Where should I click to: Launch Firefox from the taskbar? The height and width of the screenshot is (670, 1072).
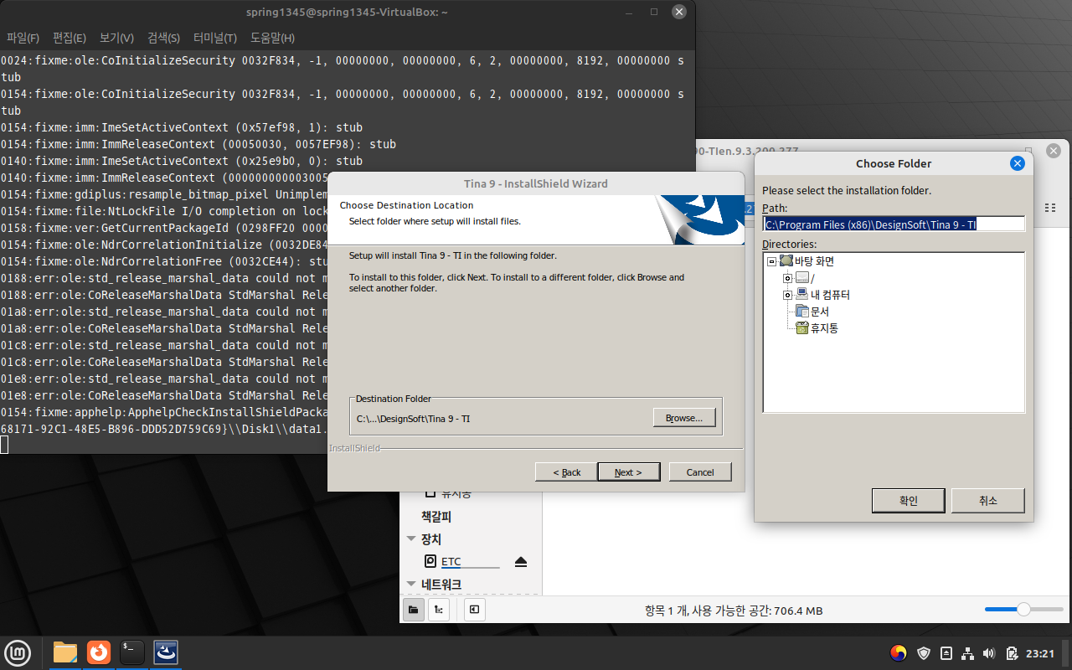[x=99, y=652]
